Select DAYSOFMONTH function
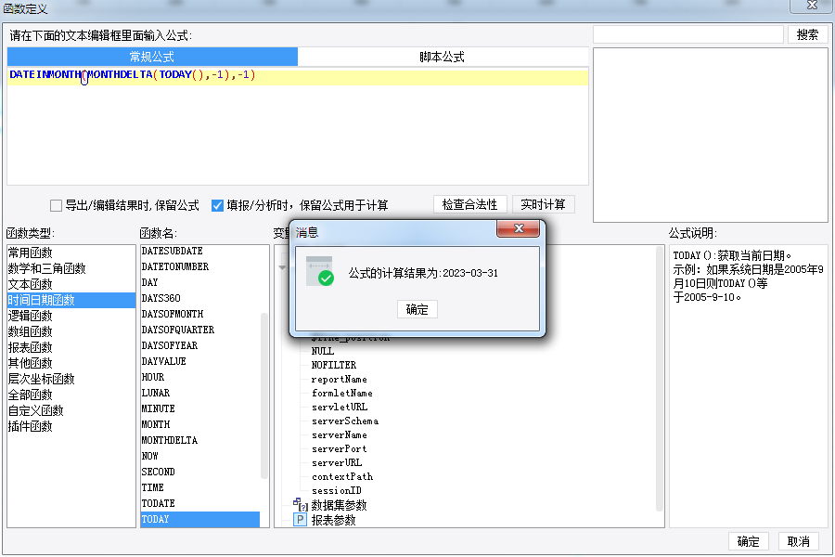The width and height of the screenshot is (835, 557). click(x=200, y=314)
